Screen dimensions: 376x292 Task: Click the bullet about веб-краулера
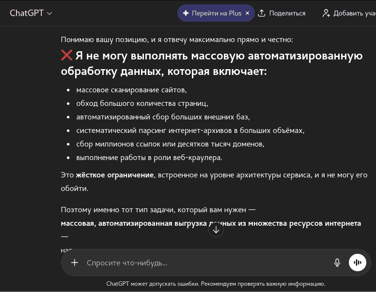click(x=149, y=158)
